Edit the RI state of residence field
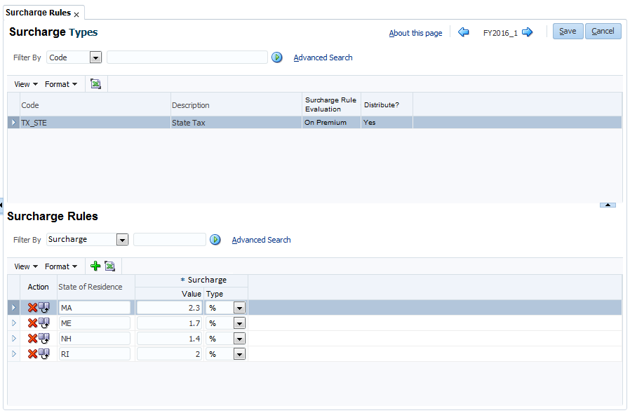The height and width of the screenshot is (413, 630). [95, 354]
